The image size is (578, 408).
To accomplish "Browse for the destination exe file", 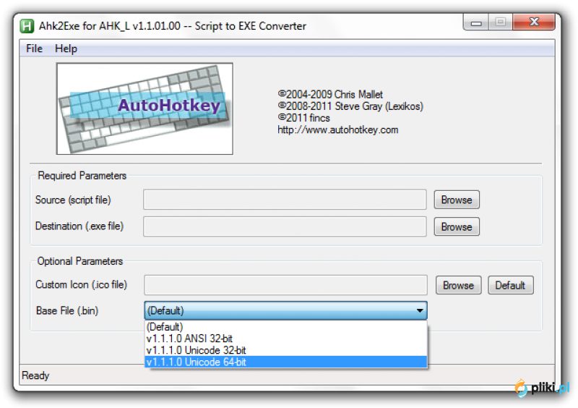I will [457, 226].
